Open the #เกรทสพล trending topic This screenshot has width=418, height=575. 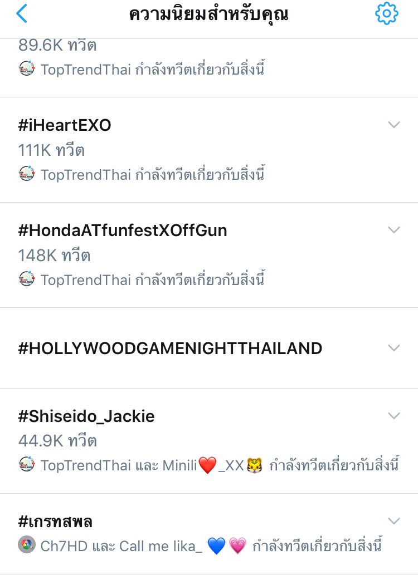(55, 522)
